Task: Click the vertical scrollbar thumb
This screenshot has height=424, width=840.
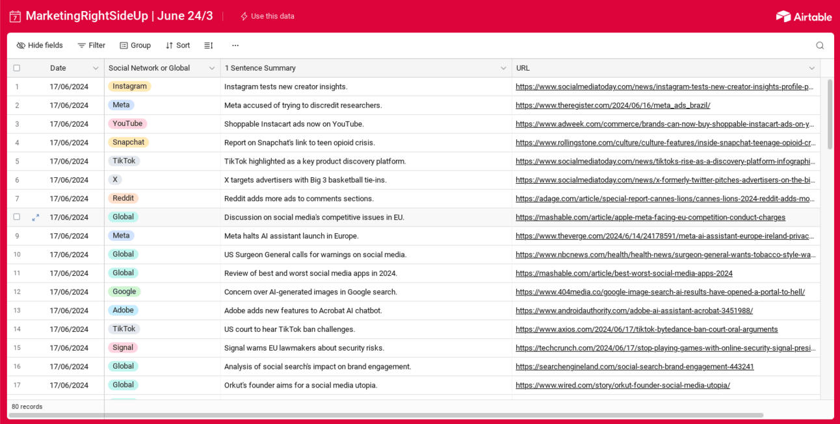Action: 830,114
